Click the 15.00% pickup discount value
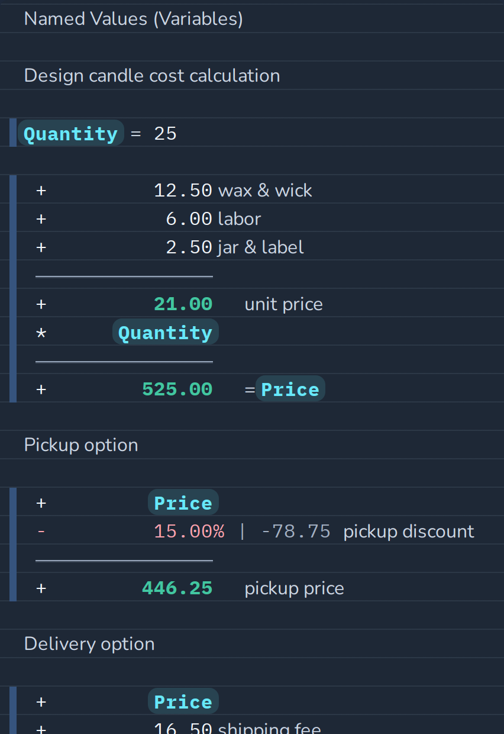504x734 pixels. (189, 532)
